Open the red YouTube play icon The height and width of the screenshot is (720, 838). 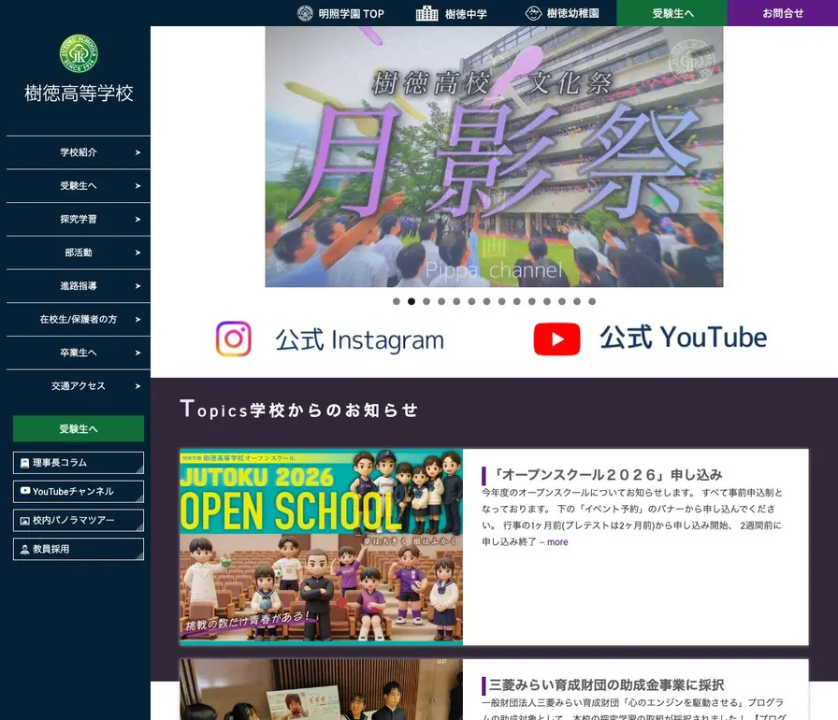(x=556, y=338)
